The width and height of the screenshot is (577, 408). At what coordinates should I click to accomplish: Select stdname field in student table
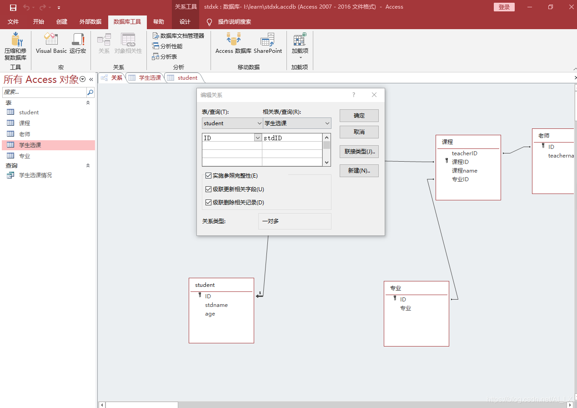(x=216, y=305)
